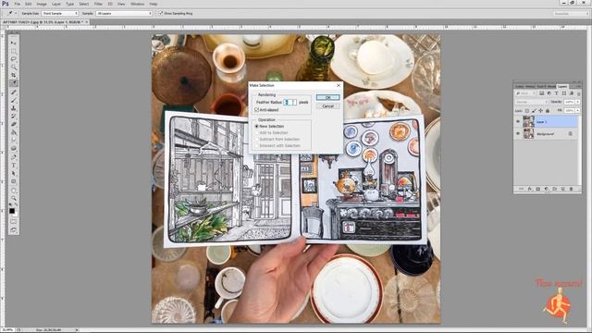Open the Fill slider arrow
The height and width of the screenshot is (333, 592).
click(x=577, y=111)
